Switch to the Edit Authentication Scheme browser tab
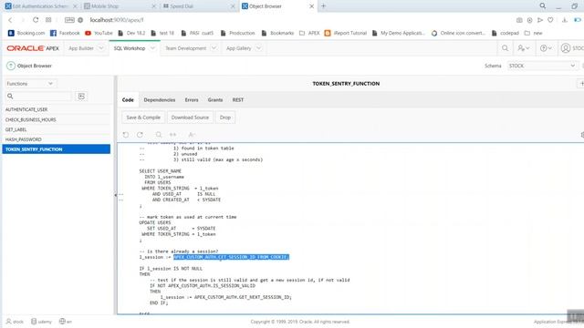584x328 pixels. point(40,6)
